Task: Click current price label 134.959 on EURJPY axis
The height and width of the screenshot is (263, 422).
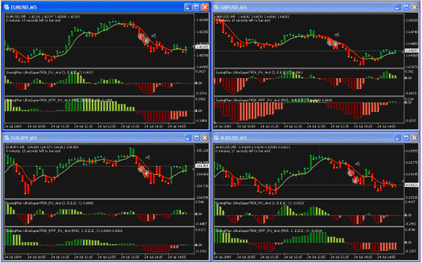Action: (202, 166)
